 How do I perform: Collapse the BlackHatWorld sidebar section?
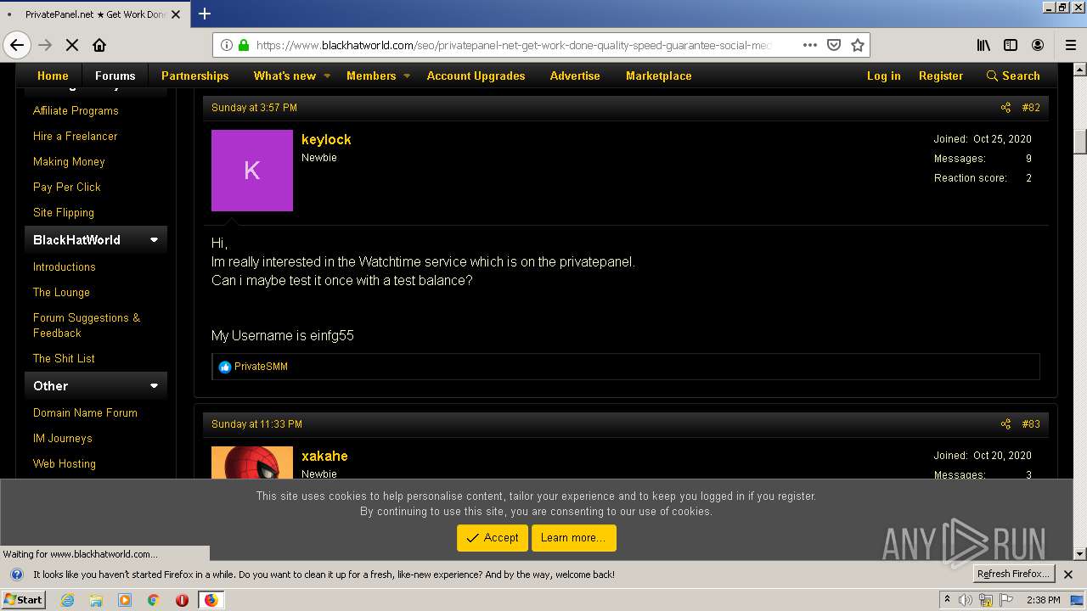154,240
